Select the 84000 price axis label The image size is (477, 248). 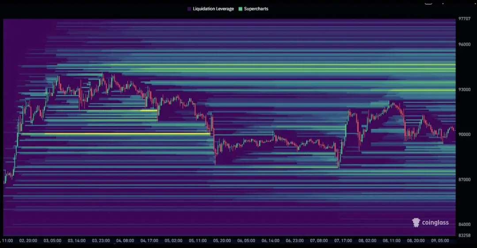tap(465, 224)
